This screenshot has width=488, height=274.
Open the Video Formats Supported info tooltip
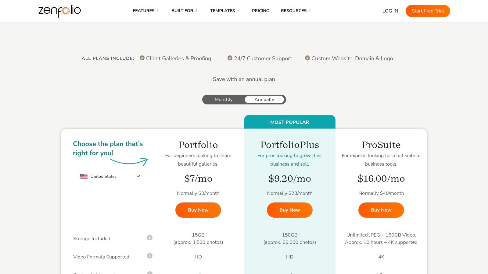(x=149, y=256)
